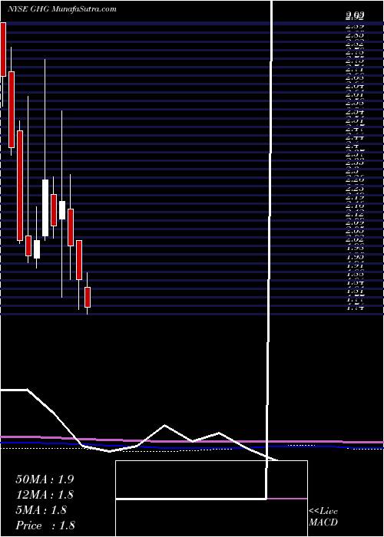The image size is (384, 537).
Task: Click the <<Live MACD label
Action: click(323, 517)
